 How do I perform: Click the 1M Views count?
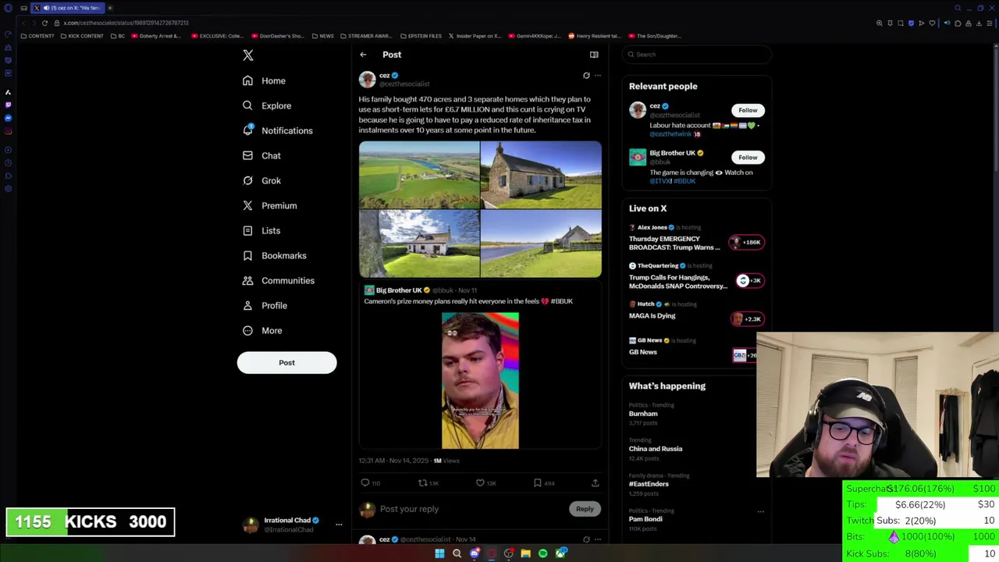click(446, 461)
